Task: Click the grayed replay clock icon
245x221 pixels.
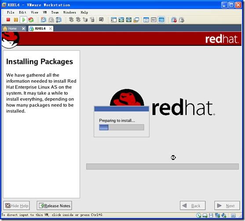Action: [182, 20]
